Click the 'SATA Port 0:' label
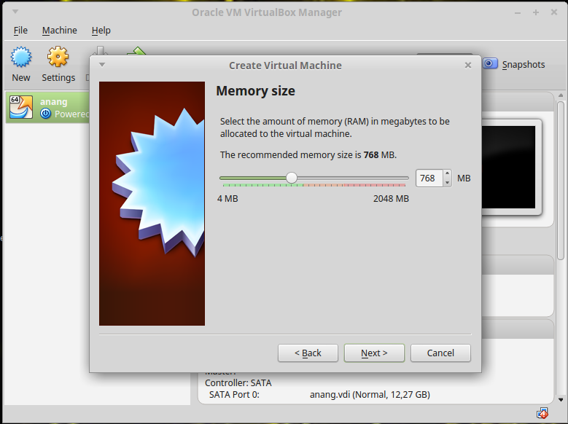 [234, 394]
